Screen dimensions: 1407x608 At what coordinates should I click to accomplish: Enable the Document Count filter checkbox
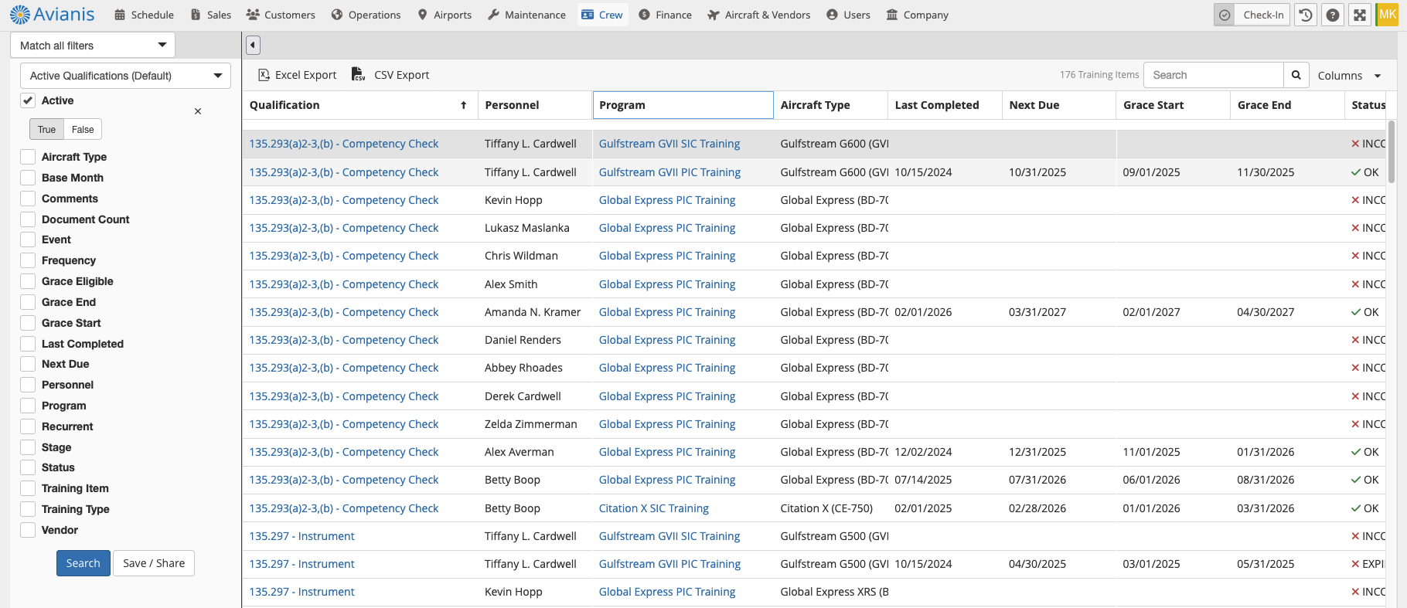click(28, 219)
